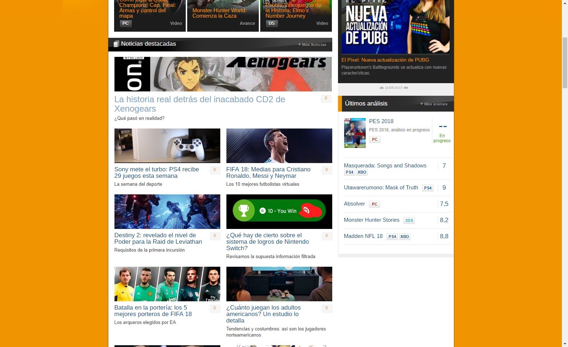568x347 pixels.
Task: Click comment count for adultos americanos article
Action: (327, 308)
